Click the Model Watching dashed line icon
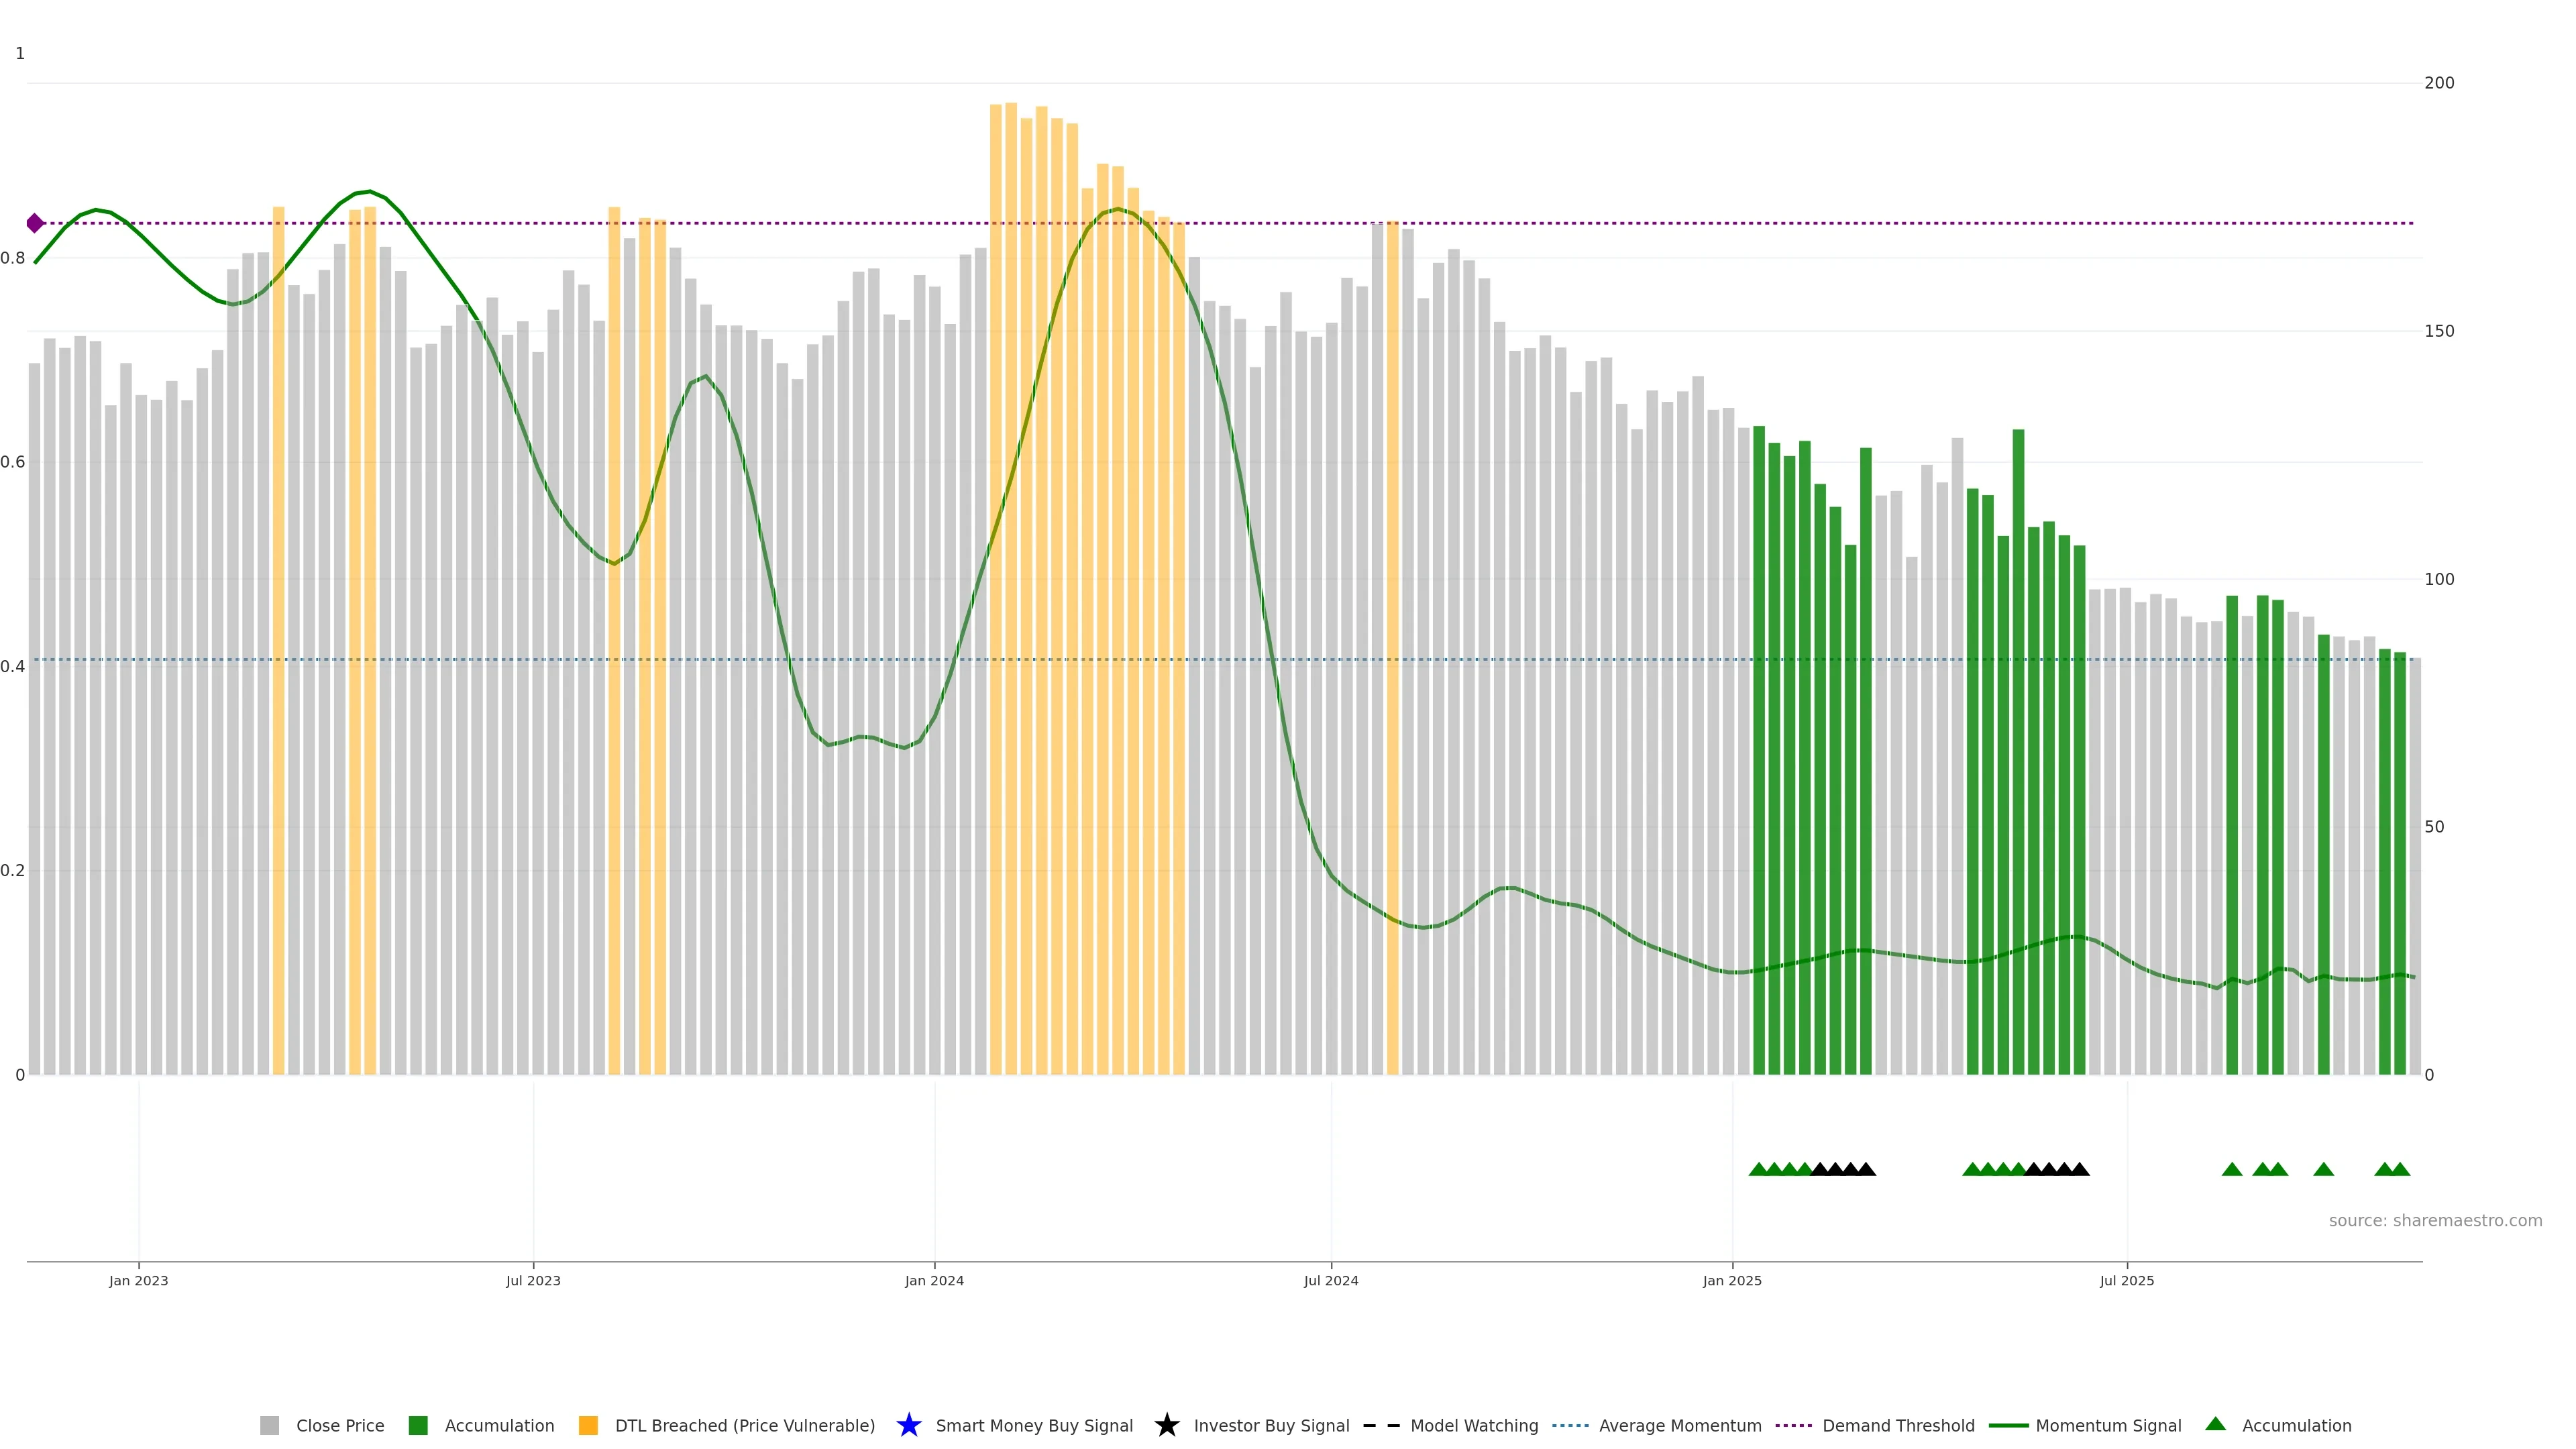Image resolution: width=2576 pixels, height=1449 pixels. point(1381,1425)
